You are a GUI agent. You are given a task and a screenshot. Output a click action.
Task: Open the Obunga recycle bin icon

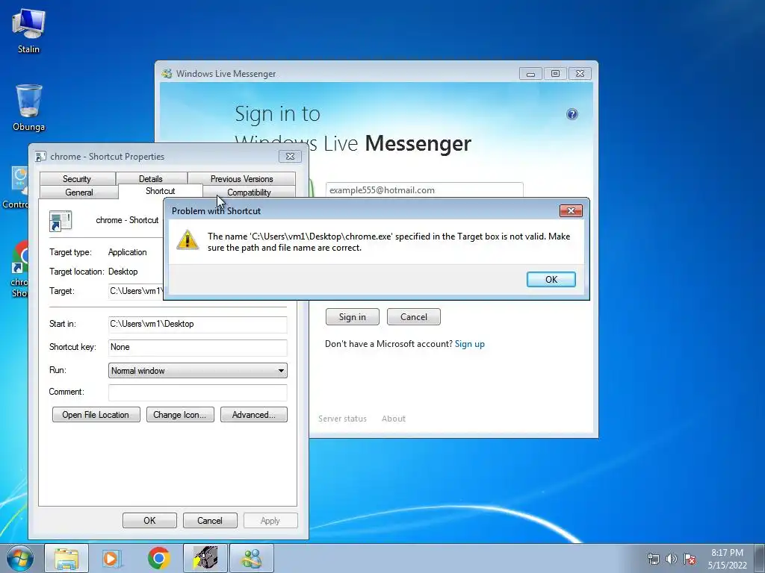point(28,107)
